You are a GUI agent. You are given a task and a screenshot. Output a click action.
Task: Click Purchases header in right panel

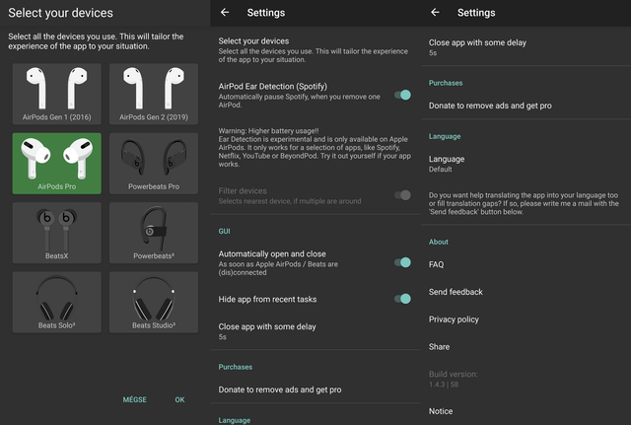coord(446,83)
